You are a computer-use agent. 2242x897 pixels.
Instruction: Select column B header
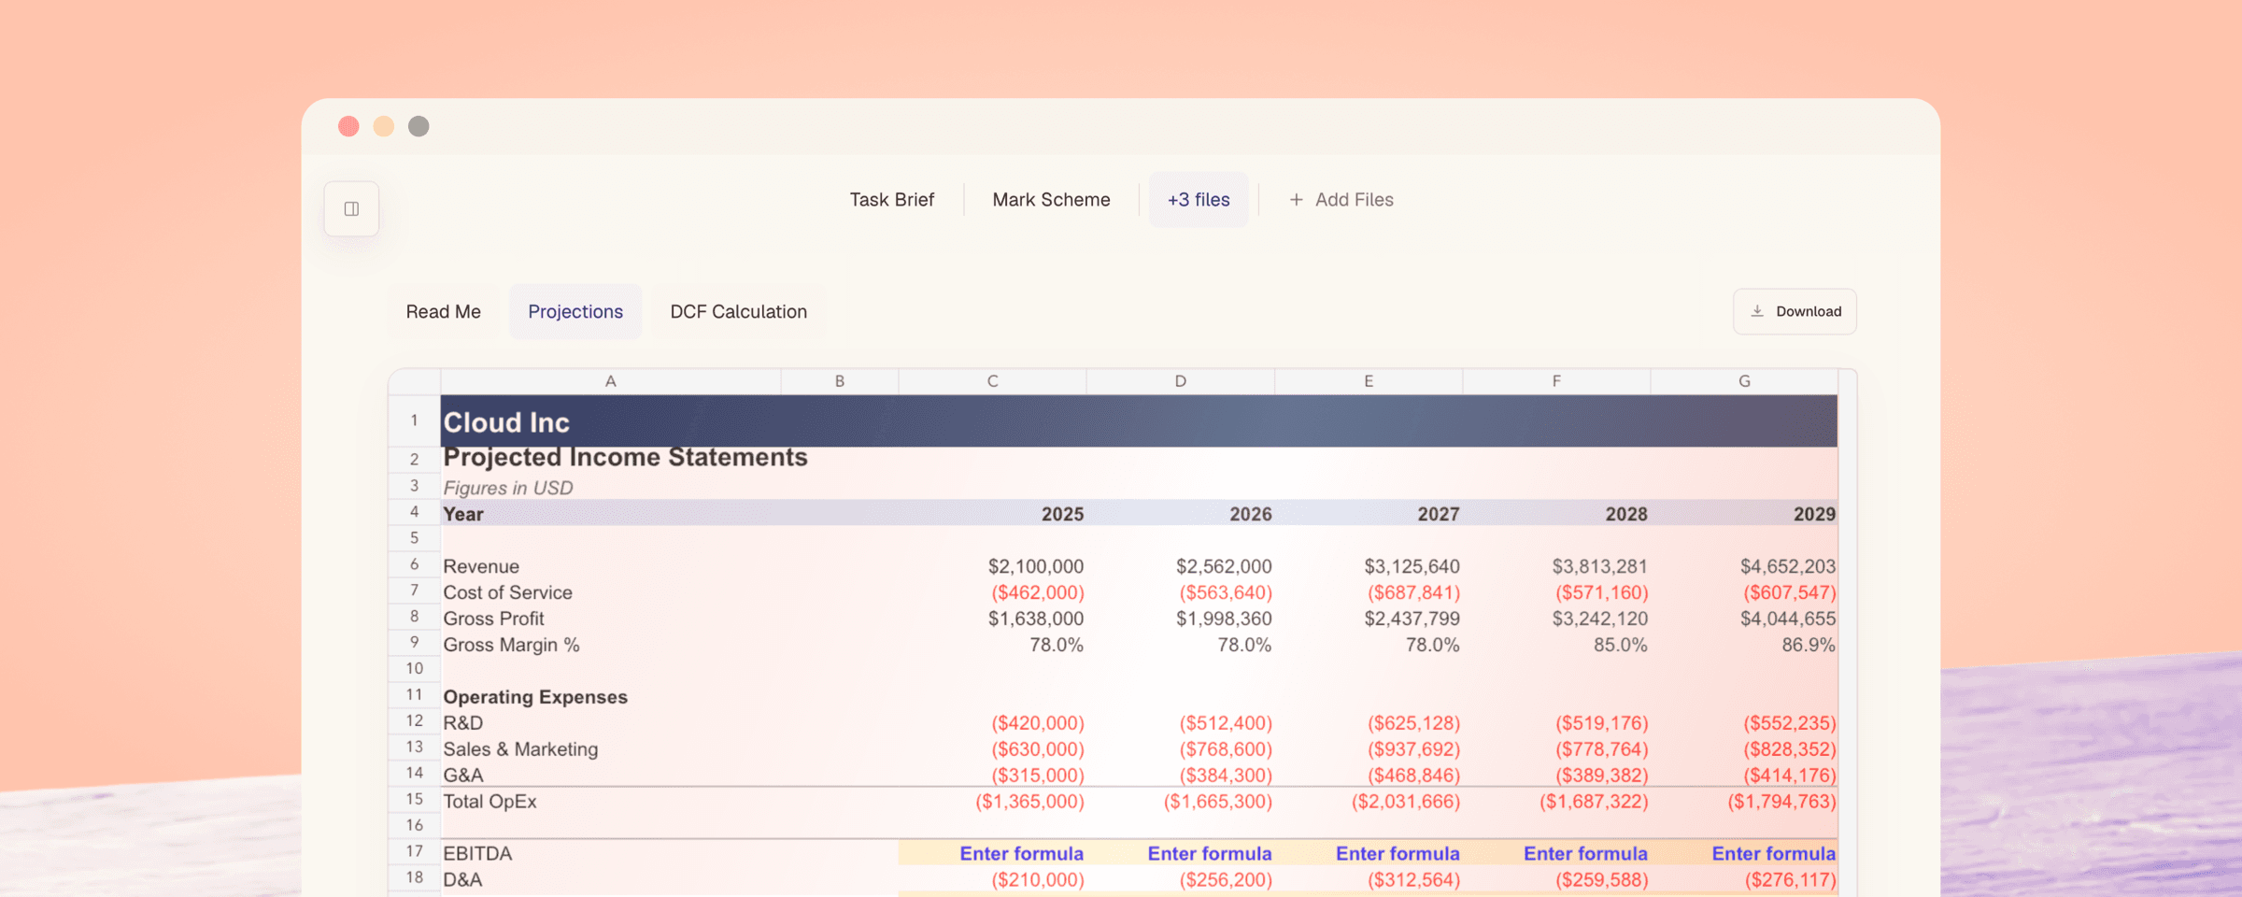tap(840, 381)
